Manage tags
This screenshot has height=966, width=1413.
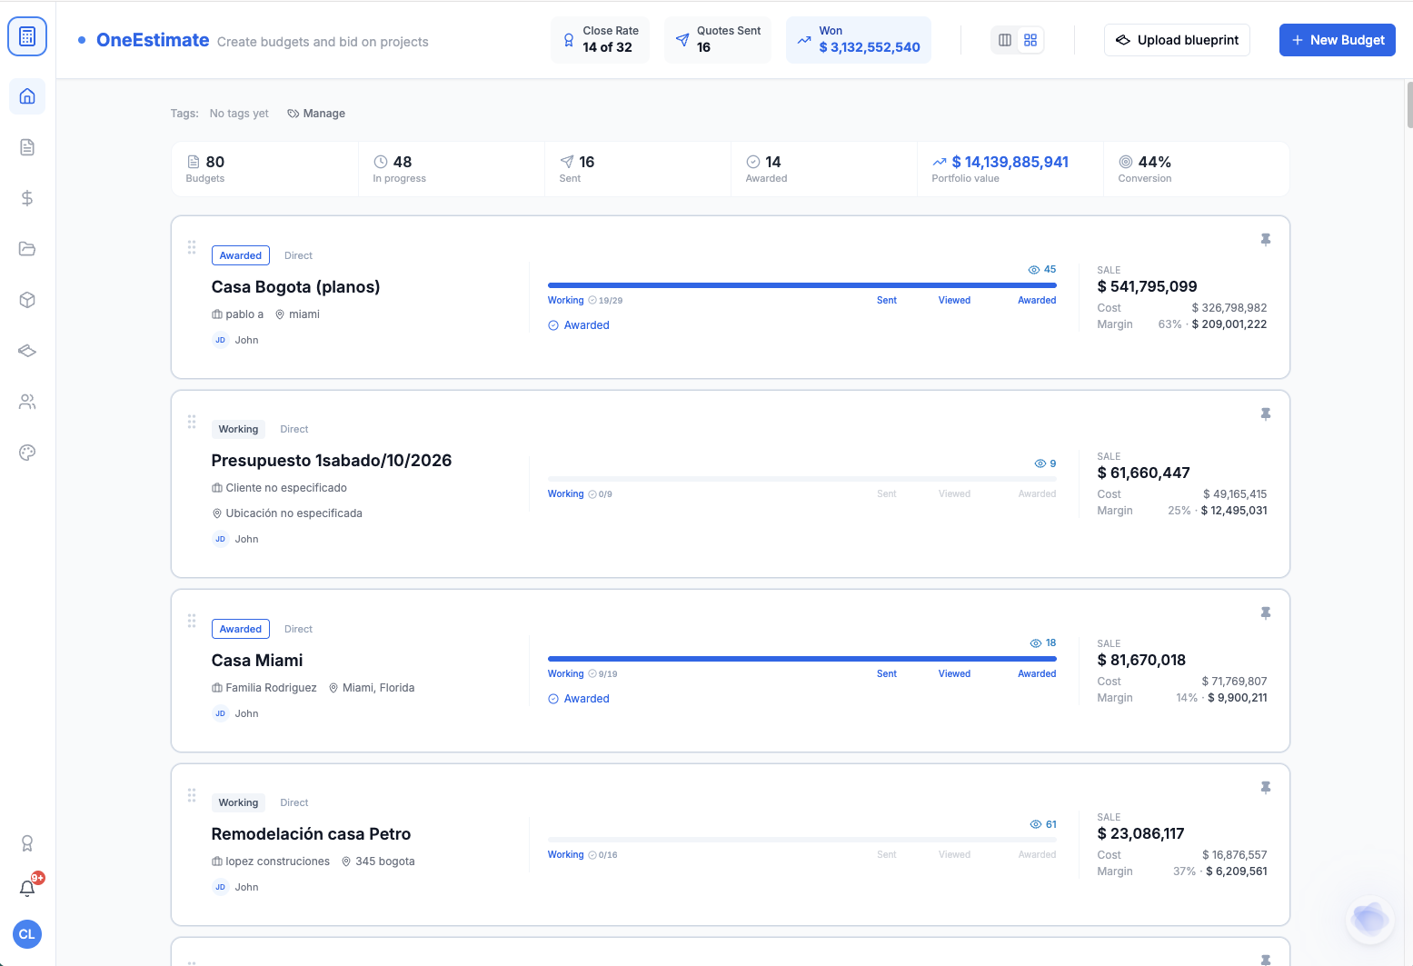click(316, 114)
